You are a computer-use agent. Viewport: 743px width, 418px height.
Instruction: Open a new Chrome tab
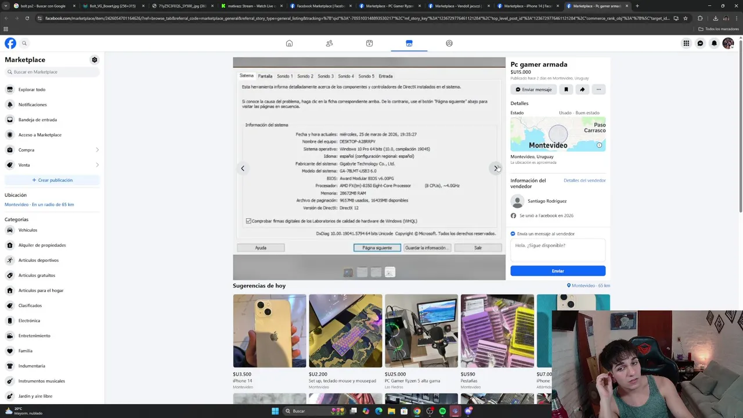637,6
